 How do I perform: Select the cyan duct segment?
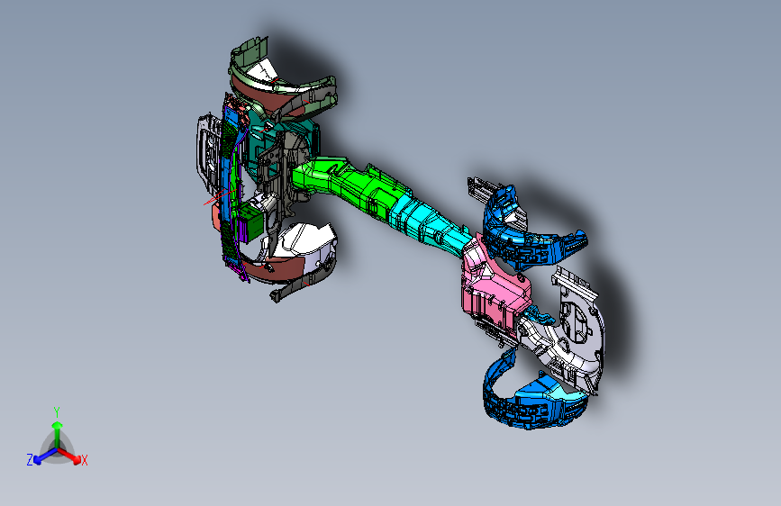(x=429, y=225)
